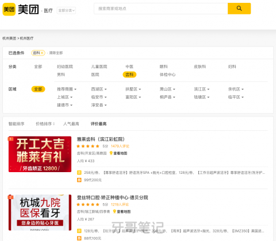276x241 pixels.
Task: Sort results by 智能排序
Action: point(16,124)
